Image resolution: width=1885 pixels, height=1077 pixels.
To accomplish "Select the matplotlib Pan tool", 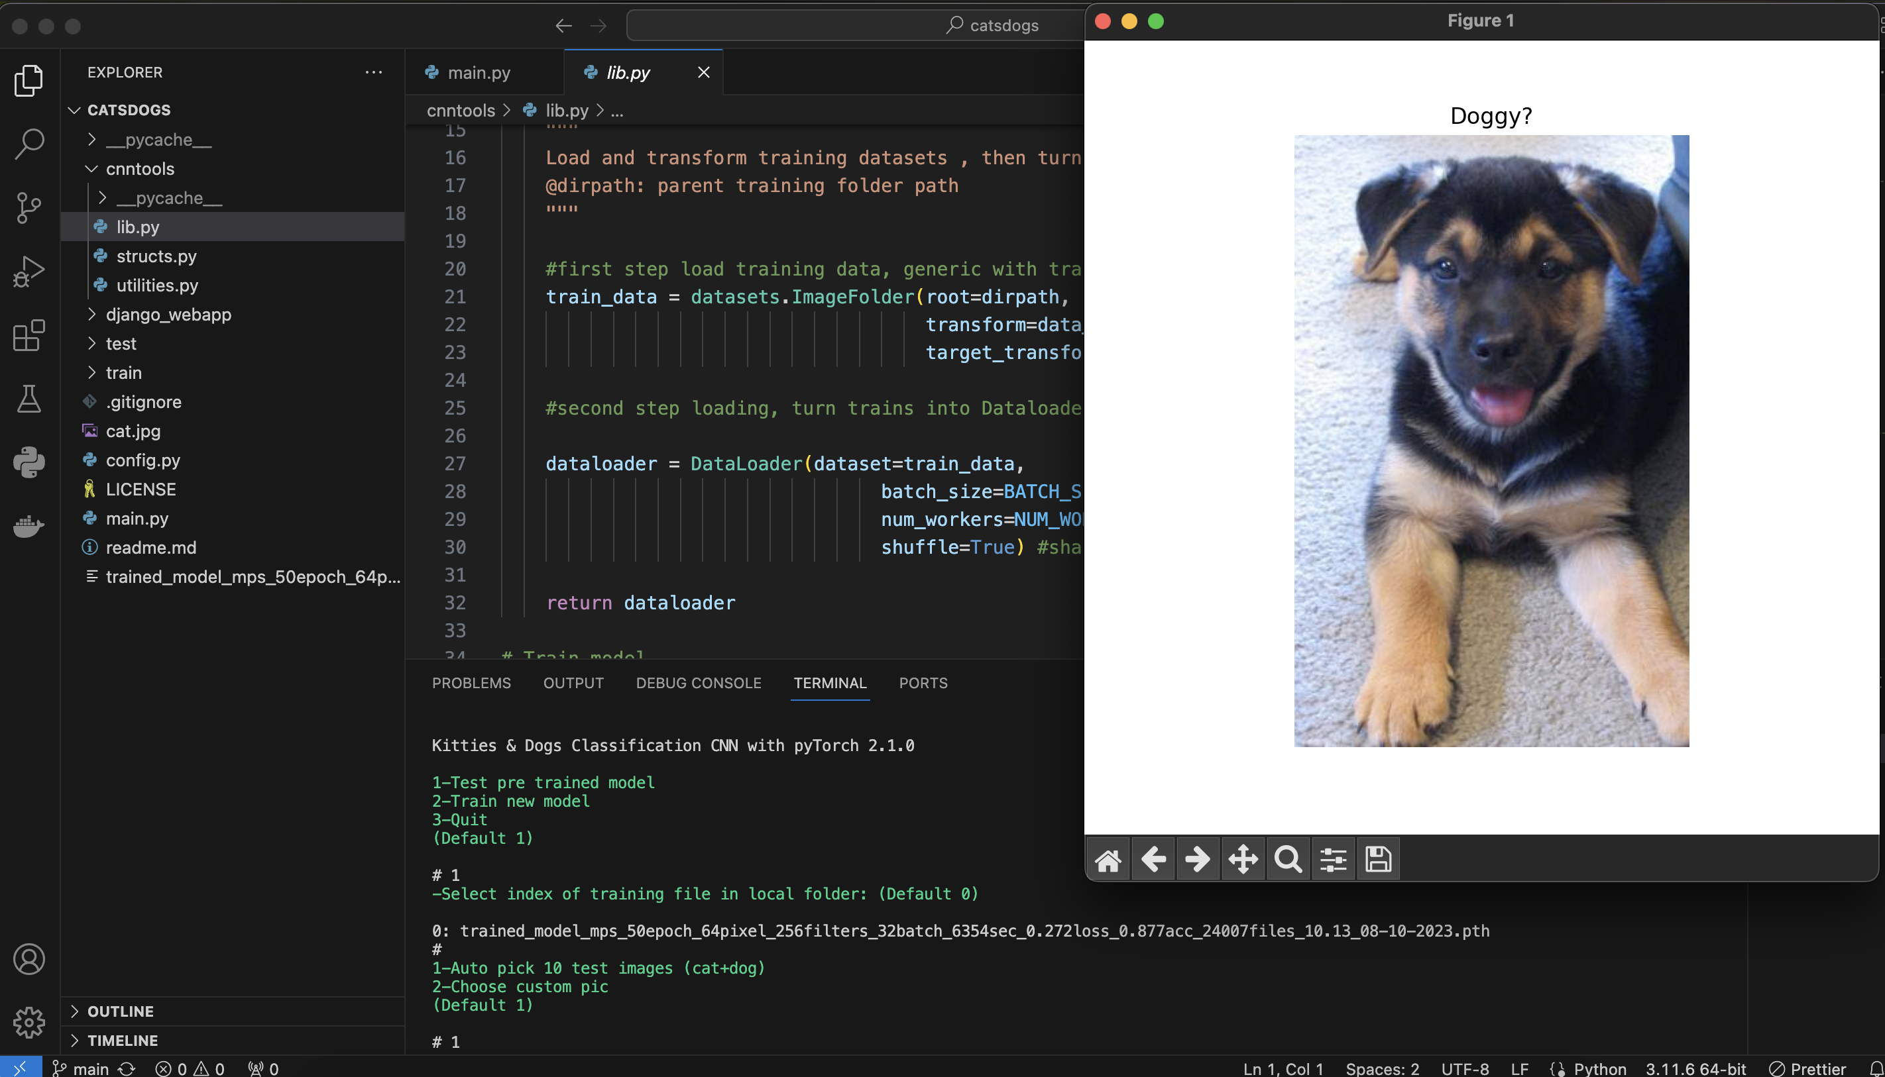I will coord(1243,860).
